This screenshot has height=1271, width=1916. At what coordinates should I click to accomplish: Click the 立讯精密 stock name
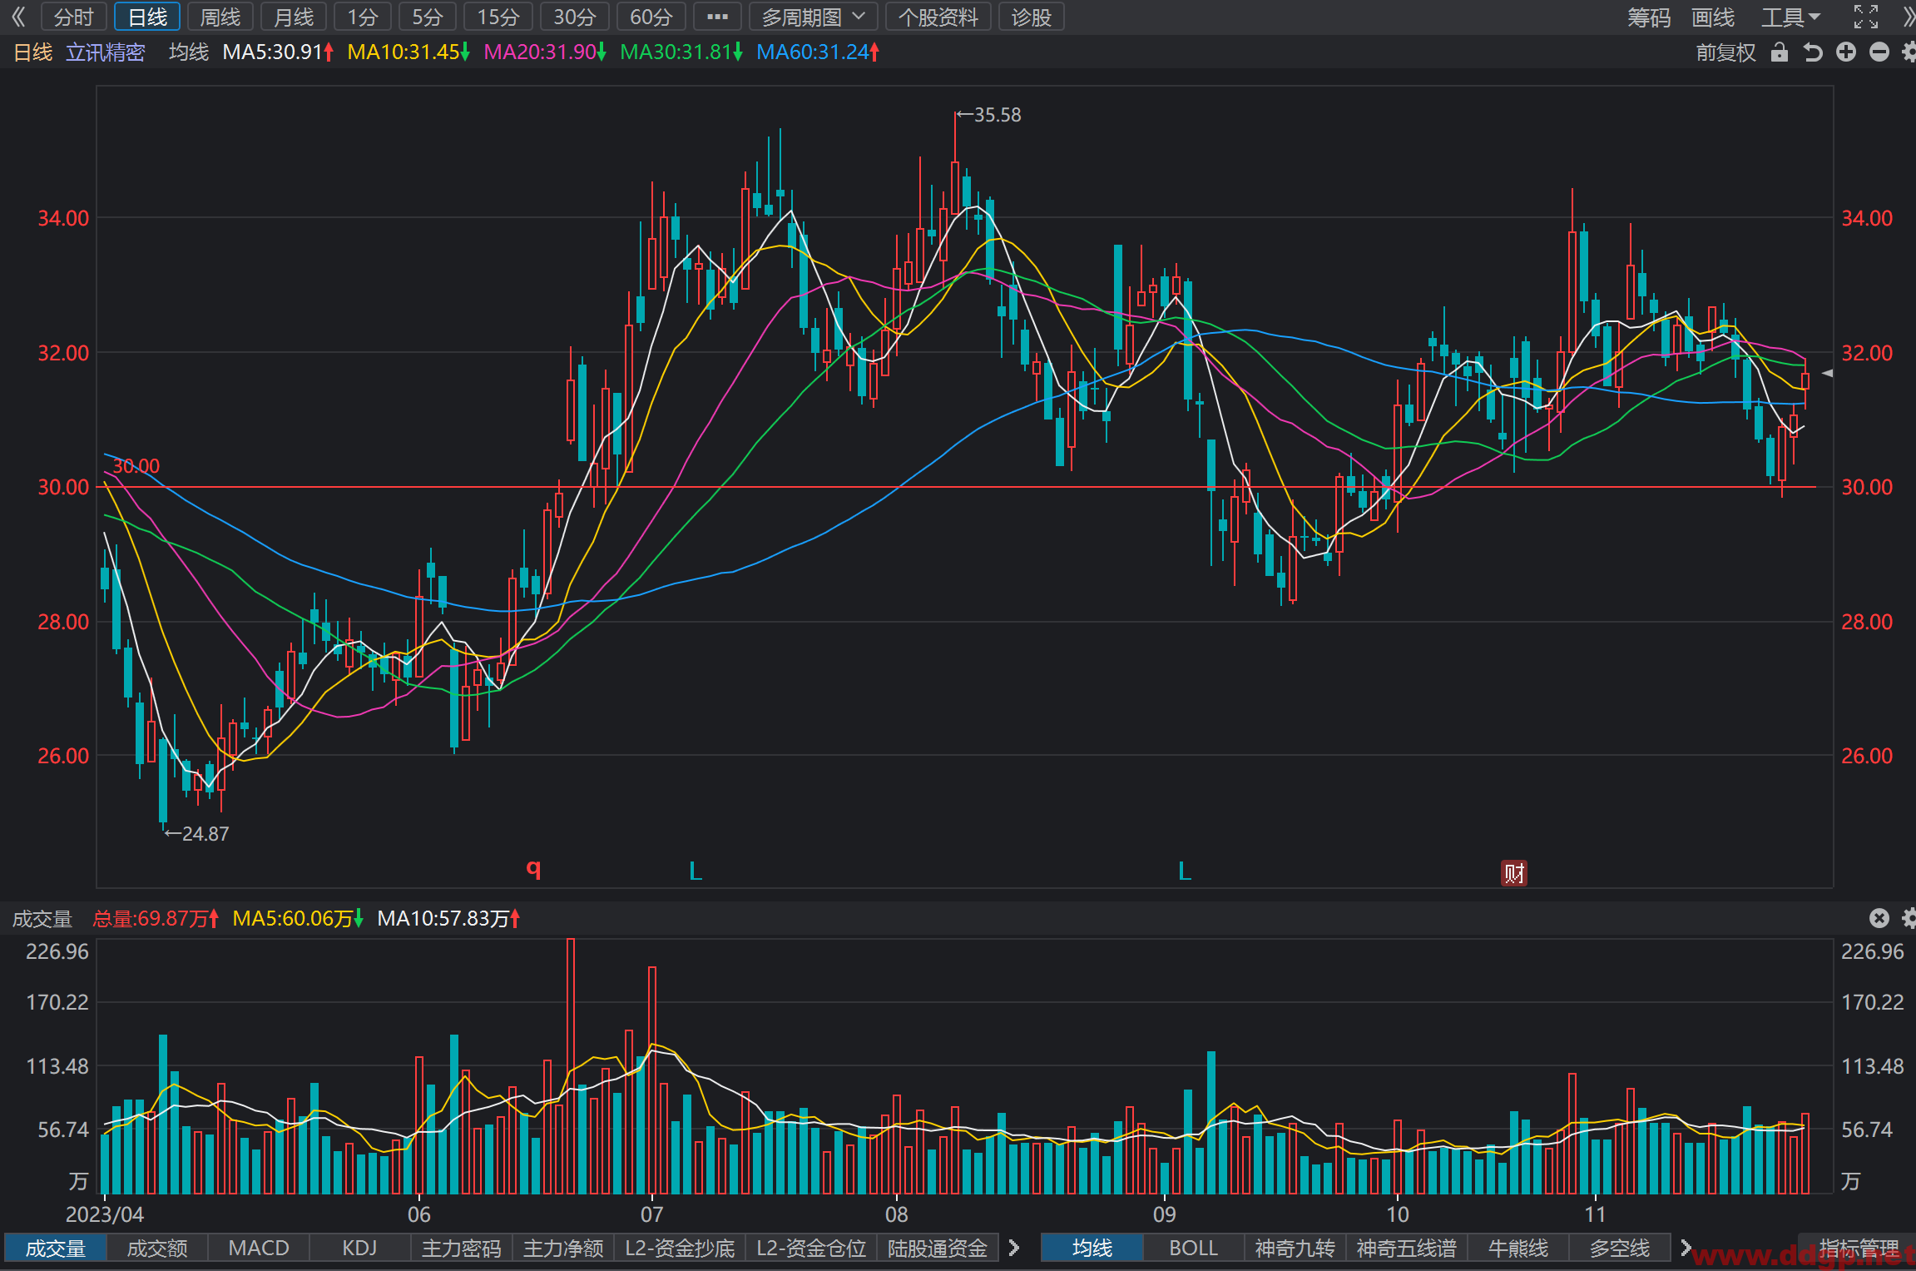[x=106, y=52]
